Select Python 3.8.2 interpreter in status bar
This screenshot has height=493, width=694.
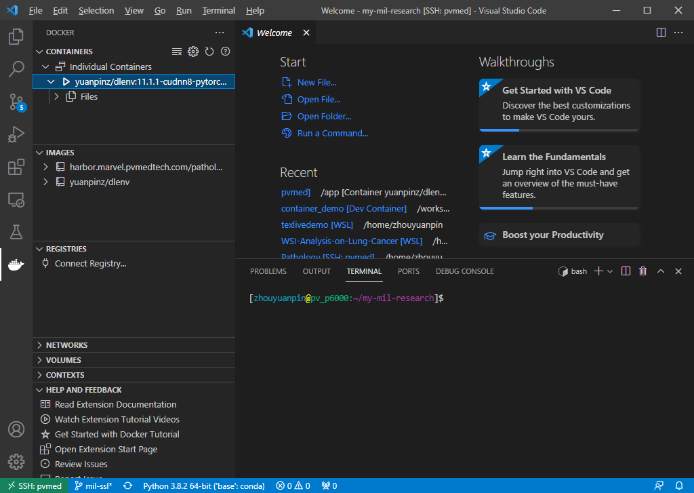point(204,486)
